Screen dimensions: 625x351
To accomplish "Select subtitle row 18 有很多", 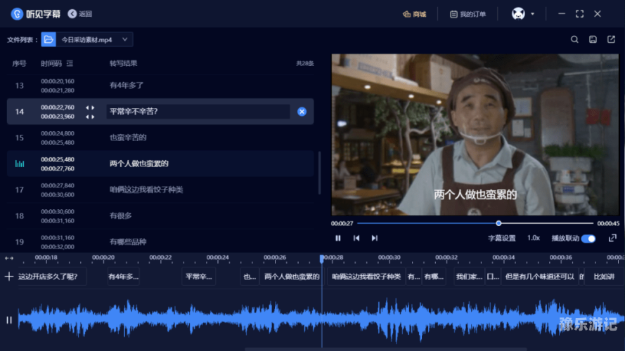I will coord(160,216).
